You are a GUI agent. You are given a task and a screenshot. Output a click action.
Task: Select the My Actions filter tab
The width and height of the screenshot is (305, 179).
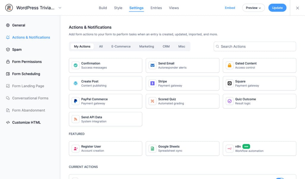(82, 46)
